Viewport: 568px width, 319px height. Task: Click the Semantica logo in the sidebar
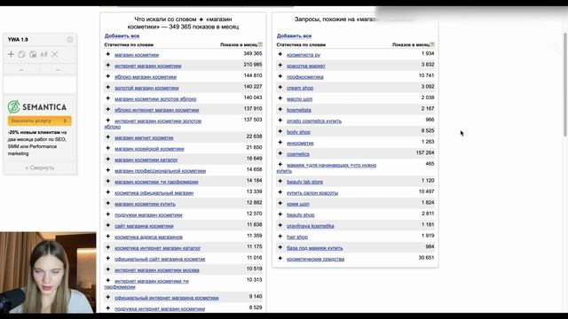pos(37,107)
